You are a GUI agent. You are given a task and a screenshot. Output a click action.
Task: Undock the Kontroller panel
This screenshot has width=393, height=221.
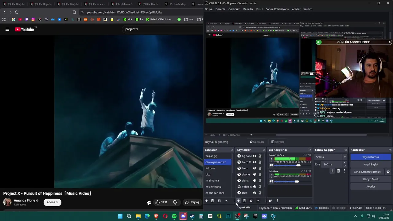pyautogui.click(x=390, y=150)
